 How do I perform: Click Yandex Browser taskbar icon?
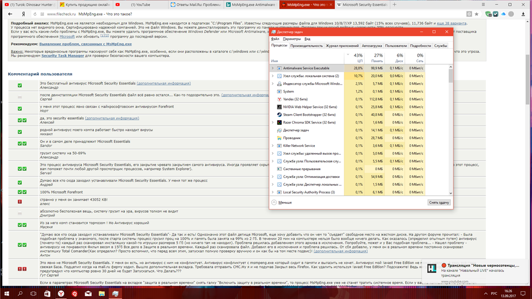tap(61, 294)
